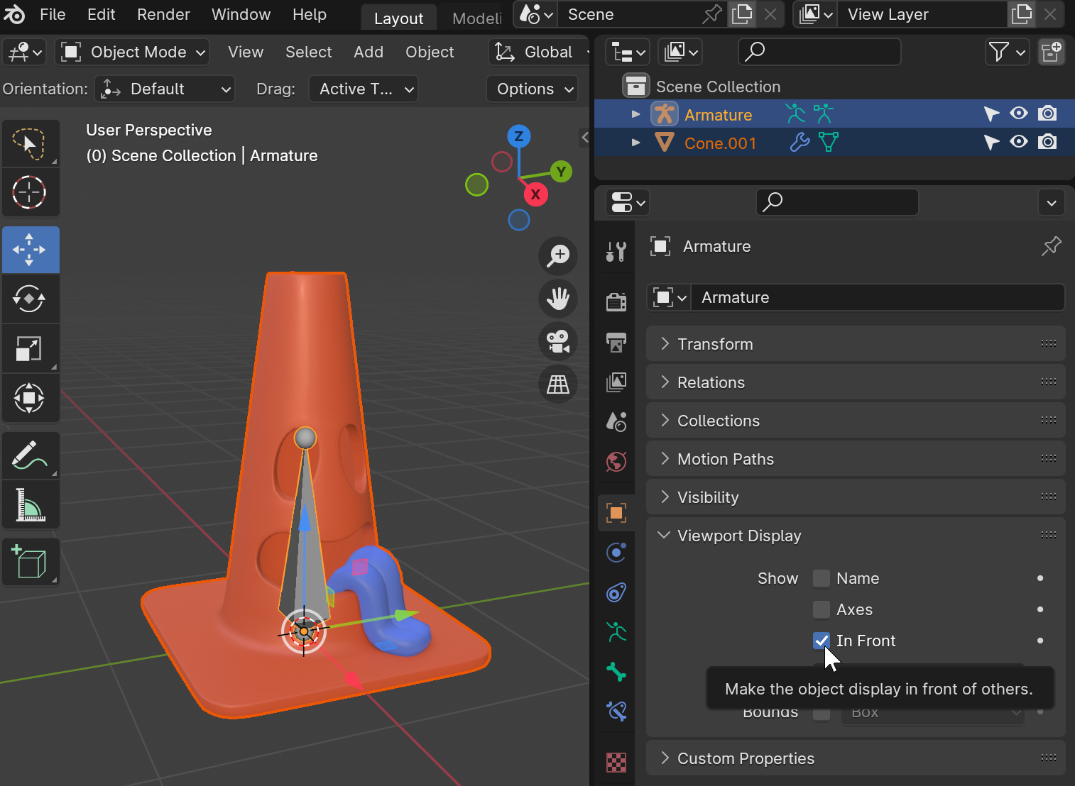Image resolution: width=1075 pixels, height=786 pixels.
Task: Expand the Transform panel
Action: [856, 344]
